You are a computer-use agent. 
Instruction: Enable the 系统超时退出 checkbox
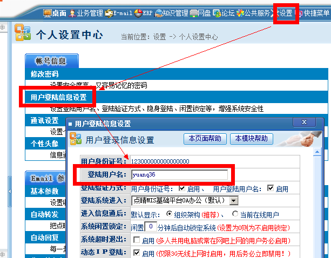coord(136,240)
